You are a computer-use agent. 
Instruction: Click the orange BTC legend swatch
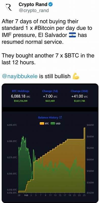pyautogui.click(x=42, y=123)
